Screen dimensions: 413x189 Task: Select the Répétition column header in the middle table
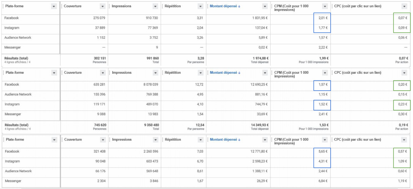coord(173,73)
